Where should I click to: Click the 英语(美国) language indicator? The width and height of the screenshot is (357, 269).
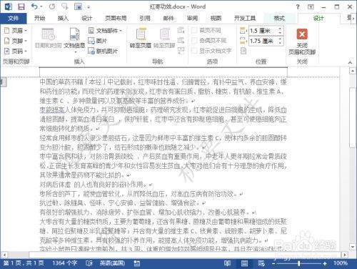(112, 263)
